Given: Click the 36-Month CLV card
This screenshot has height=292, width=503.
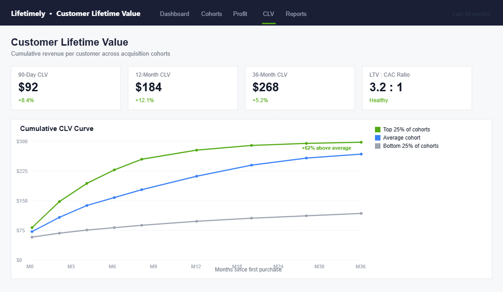Looking at the screenshot, I should point(300,88).
